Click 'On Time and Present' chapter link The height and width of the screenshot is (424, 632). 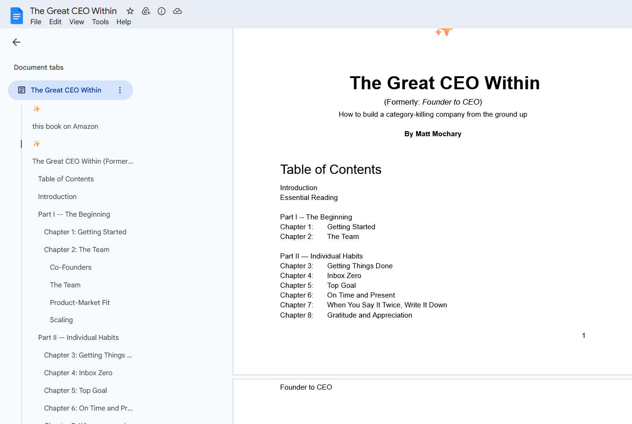coord(361,295)
